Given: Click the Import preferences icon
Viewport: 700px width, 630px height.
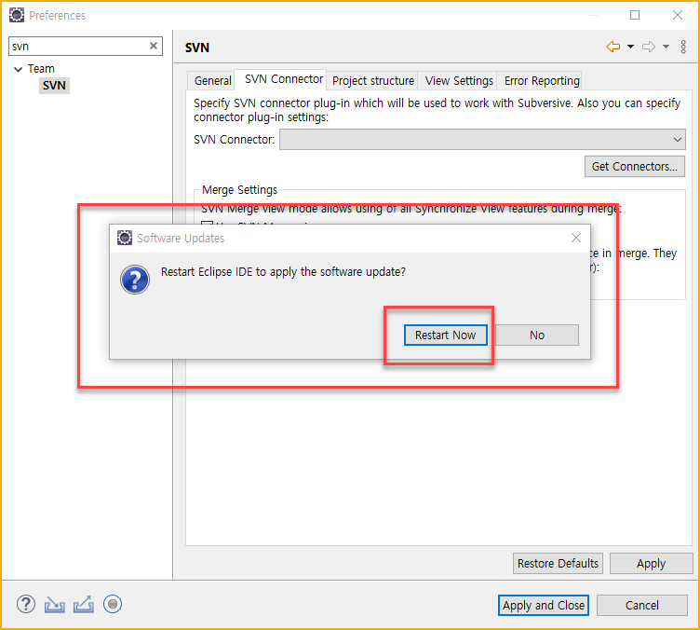Looking at the screenshot, I should pyautogui.click(x=55, y=605).
